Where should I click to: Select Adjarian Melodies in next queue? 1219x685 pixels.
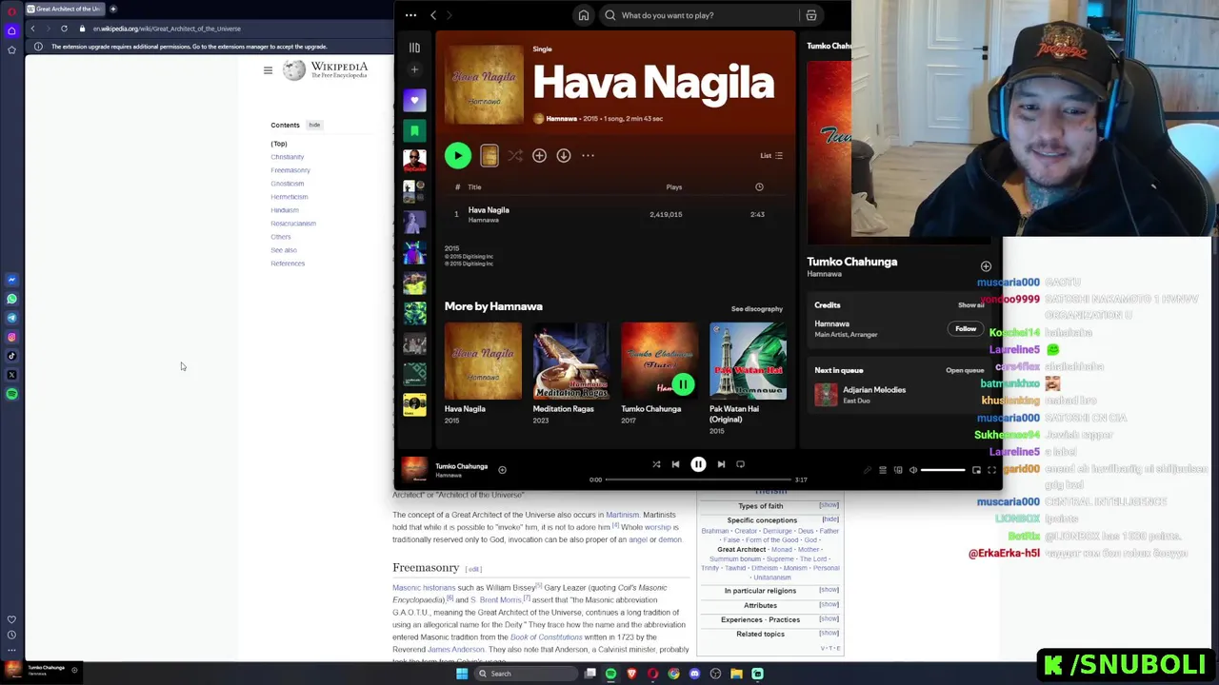[x=900, y=394]
